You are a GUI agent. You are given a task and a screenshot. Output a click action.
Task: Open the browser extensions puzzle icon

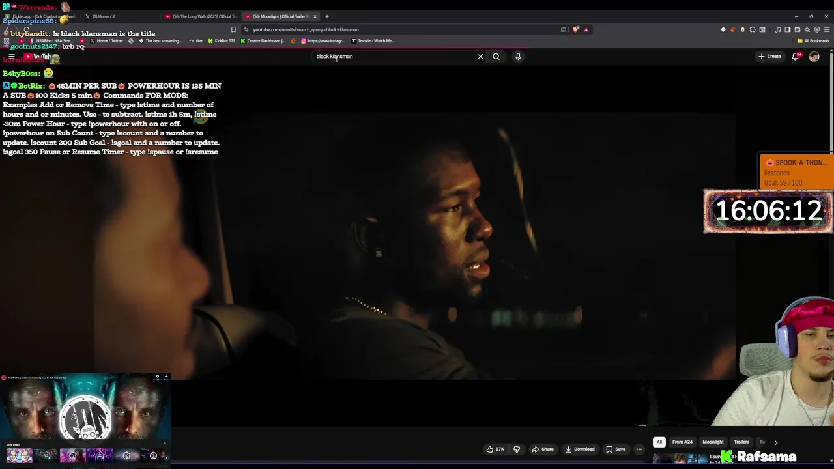(753, 29)
